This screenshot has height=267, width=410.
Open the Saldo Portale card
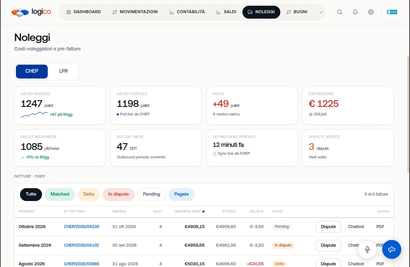[x=156, y=105]
